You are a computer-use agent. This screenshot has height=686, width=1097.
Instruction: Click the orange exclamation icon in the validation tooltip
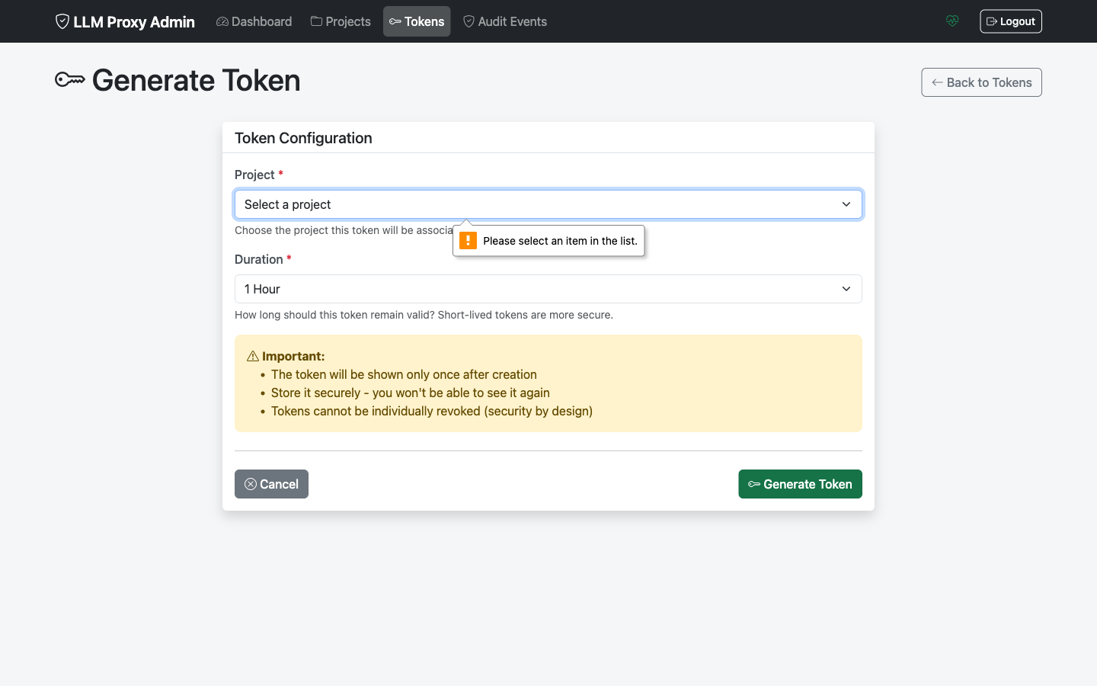click(x=468, y=240)
